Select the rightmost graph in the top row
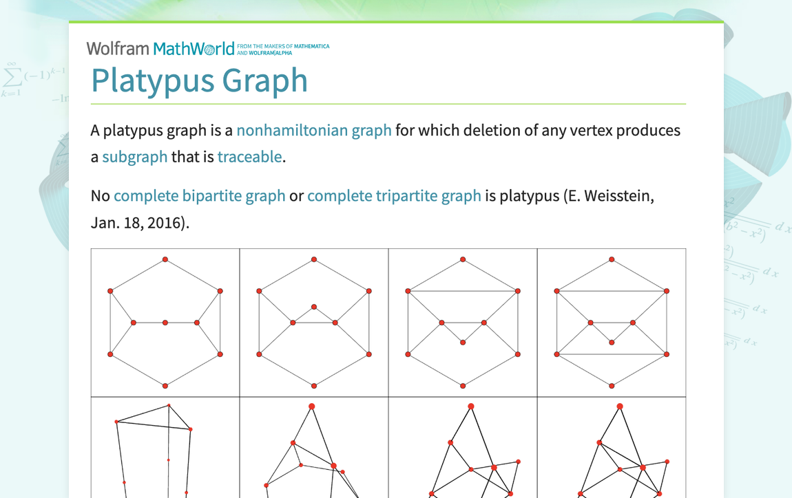This screenshot has height=498, width=792. click(x=612, y=322)
